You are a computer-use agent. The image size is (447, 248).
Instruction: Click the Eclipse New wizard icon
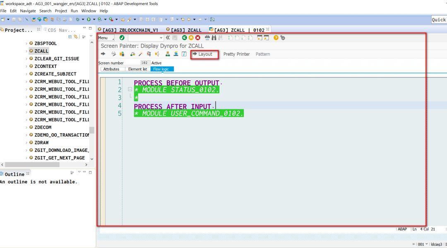coord(3,19)
